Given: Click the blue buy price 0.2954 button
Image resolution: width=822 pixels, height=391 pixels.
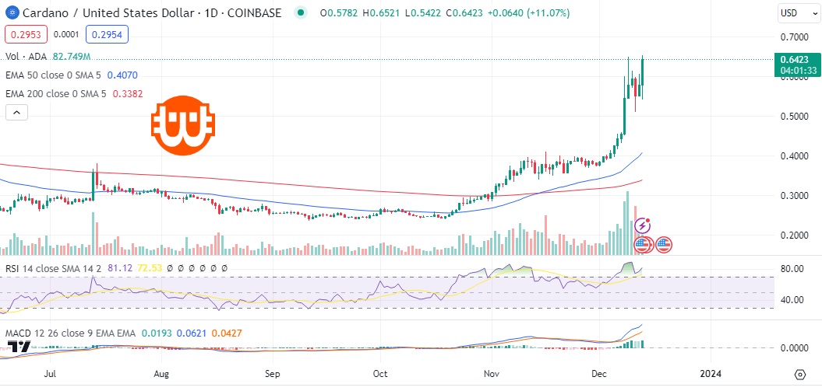Looking at the screenshot, I should coord(107,34).
